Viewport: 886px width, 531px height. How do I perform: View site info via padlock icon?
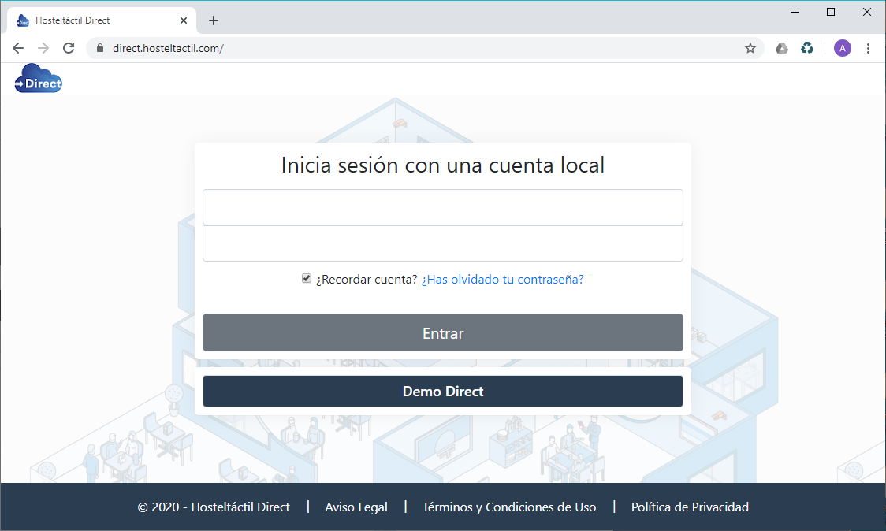click(99, 48)
